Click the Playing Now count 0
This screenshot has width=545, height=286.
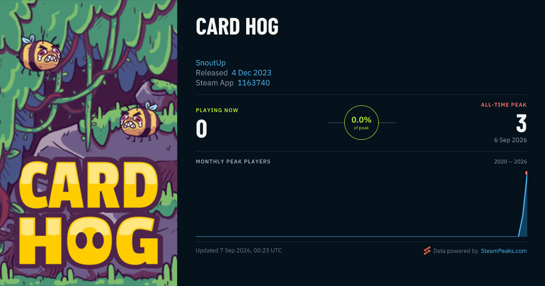click(202, 128)
